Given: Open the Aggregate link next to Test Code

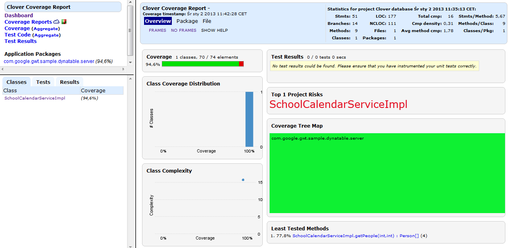Looking at the screenshot, I should tap(46, 35).
